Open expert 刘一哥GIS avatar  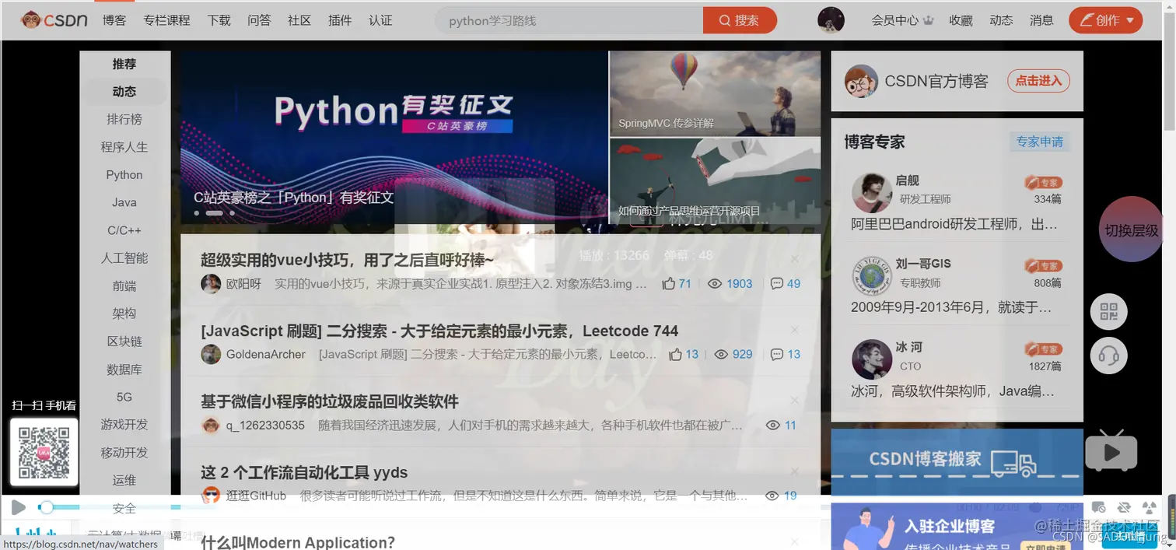pyautogui.click(x=872, y=275)
